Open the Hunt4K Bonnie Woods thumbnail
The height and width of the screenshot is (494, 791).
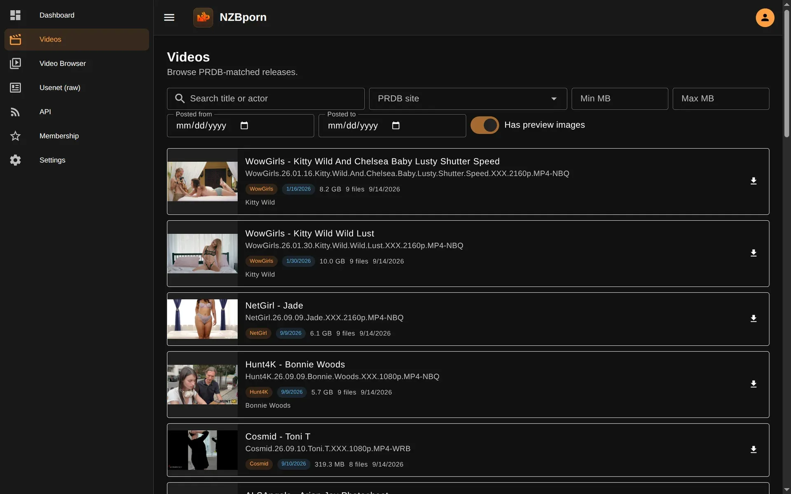point(202,384)
